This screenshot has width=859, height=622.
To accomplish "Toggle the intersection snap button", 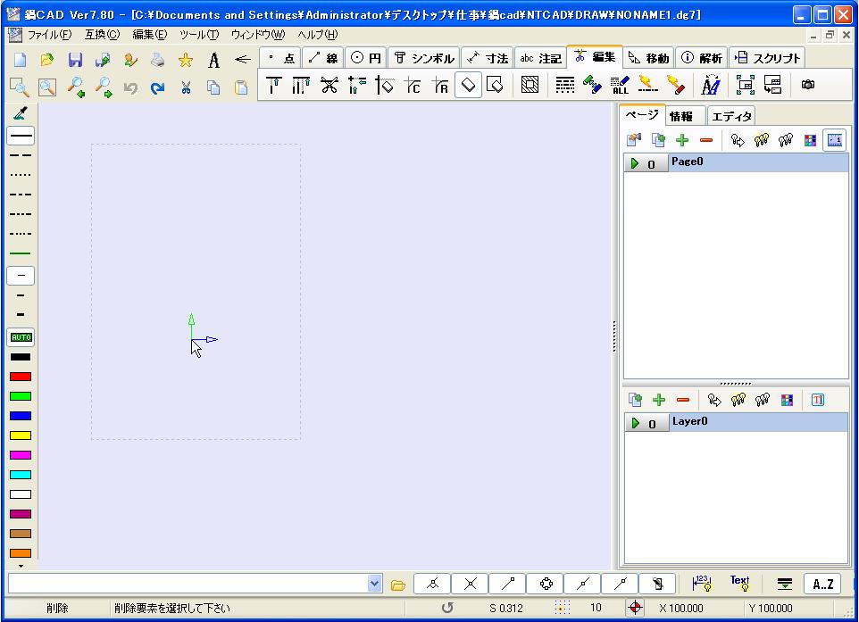I will pyautogui.click(x=470, y=584).
